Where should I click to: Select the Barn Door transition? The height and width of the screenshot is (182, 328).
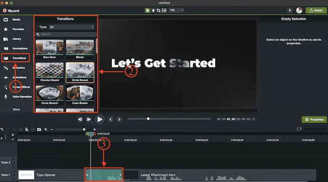coord(49,49)
